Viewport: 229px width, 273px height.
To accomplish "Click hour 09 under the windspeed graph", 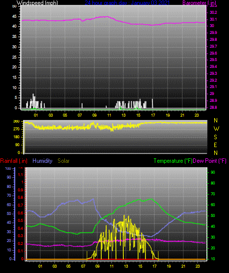I will click(x=94, y=115).
